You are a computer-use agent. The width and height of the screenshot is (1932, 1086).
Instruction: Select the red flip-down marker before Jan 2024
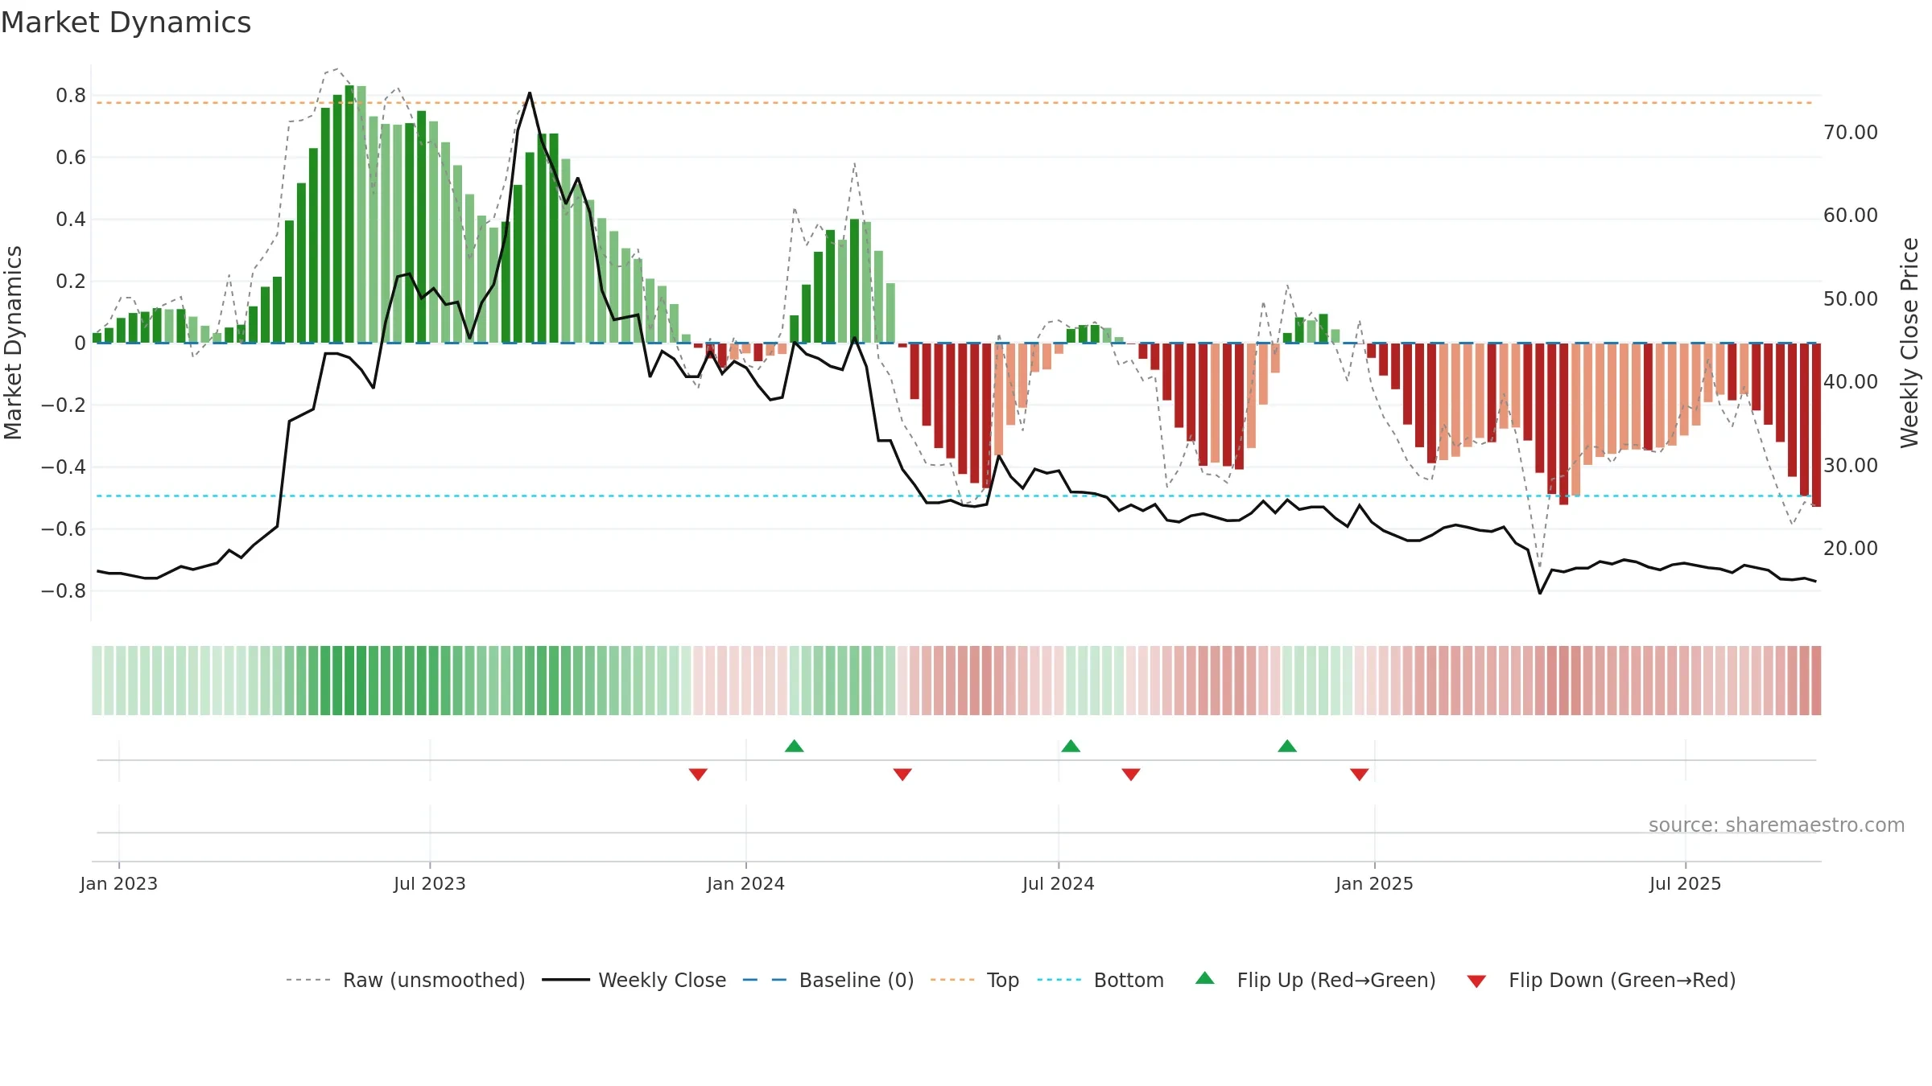coord(698,774)
